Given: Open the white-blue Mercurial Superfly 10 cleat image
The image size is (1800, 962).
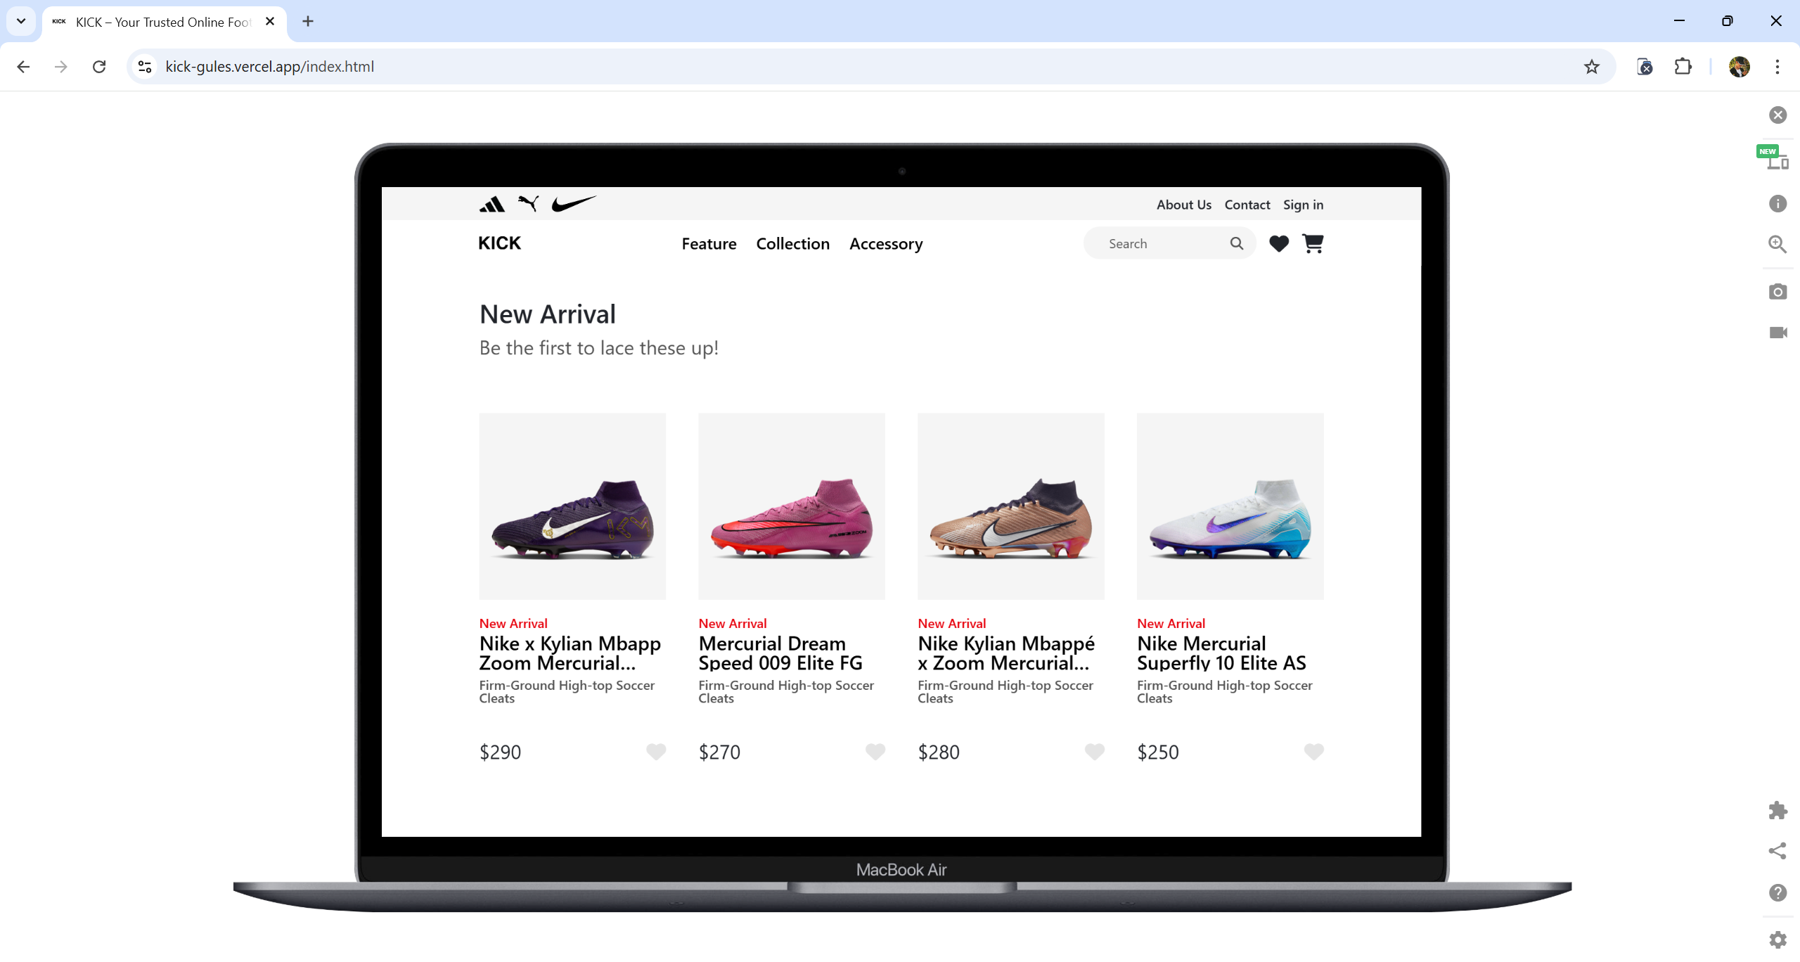Looking at the screenshot, I should (1230, 506).
